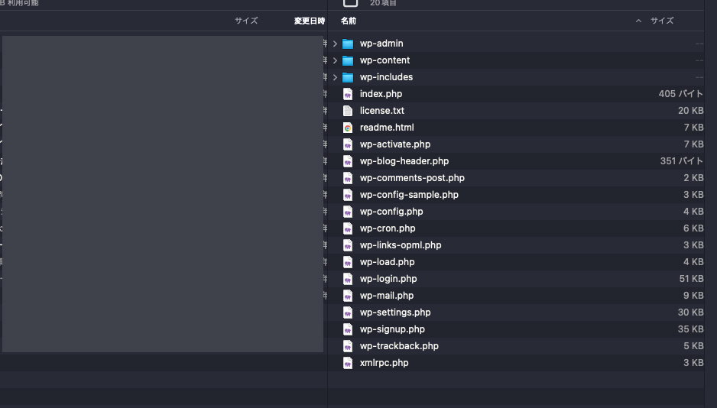Click the wp-activate.php file icon
Viewport: 717px width, 408px height.
coord(348,145)
